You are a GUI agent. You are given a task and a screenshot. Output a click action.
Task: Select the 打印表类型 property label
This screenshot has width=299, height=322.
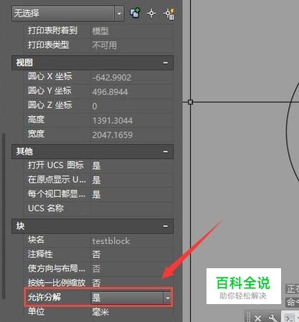[49, 45]
